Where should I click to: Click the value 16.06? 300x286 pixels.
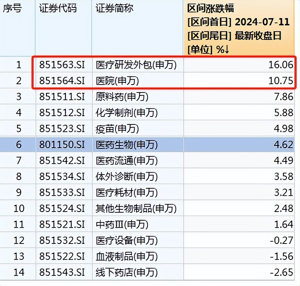pos(280,65)
